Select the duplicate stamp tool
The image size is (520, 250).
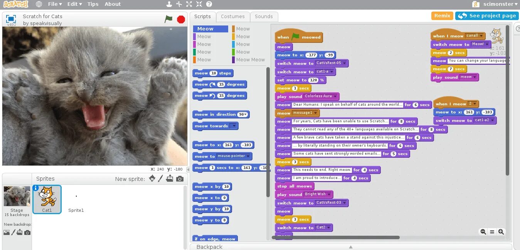coord(169,4)
